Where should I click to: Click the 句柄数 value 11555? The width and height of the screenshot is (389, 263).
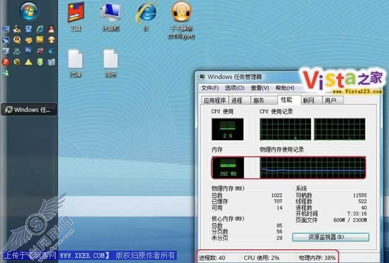[360, 195]
